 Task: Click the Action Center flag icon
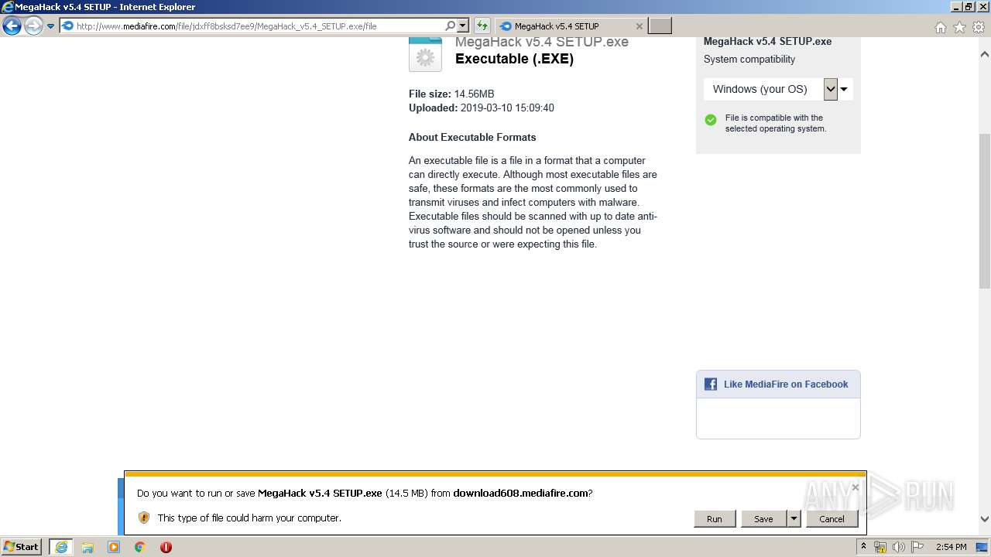(917, 547)
